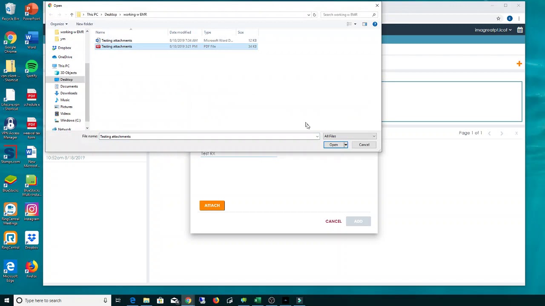
Task: Open the dropdown arrow beside the Open button
Action: (x=346, y=145)
